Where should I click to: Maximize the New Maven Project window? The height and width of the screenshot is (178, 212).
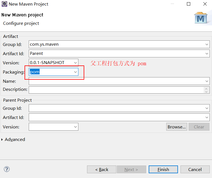click(189, 4)
